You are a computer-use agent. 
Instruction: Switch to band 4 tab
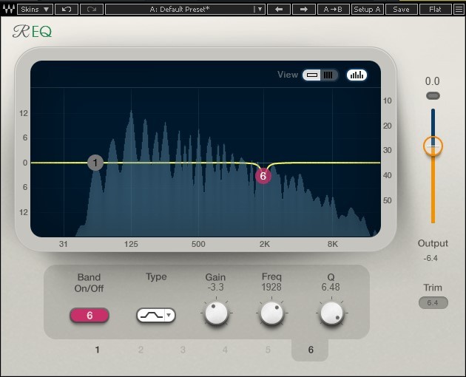(225, 350)
